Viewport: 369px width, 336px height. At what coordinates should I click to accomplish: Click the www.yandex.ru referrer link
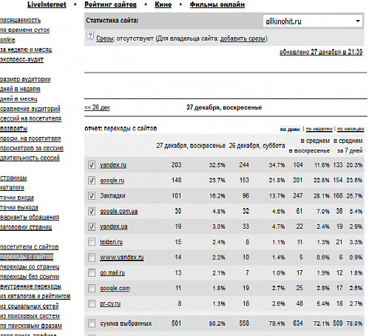tap(122, 258)
